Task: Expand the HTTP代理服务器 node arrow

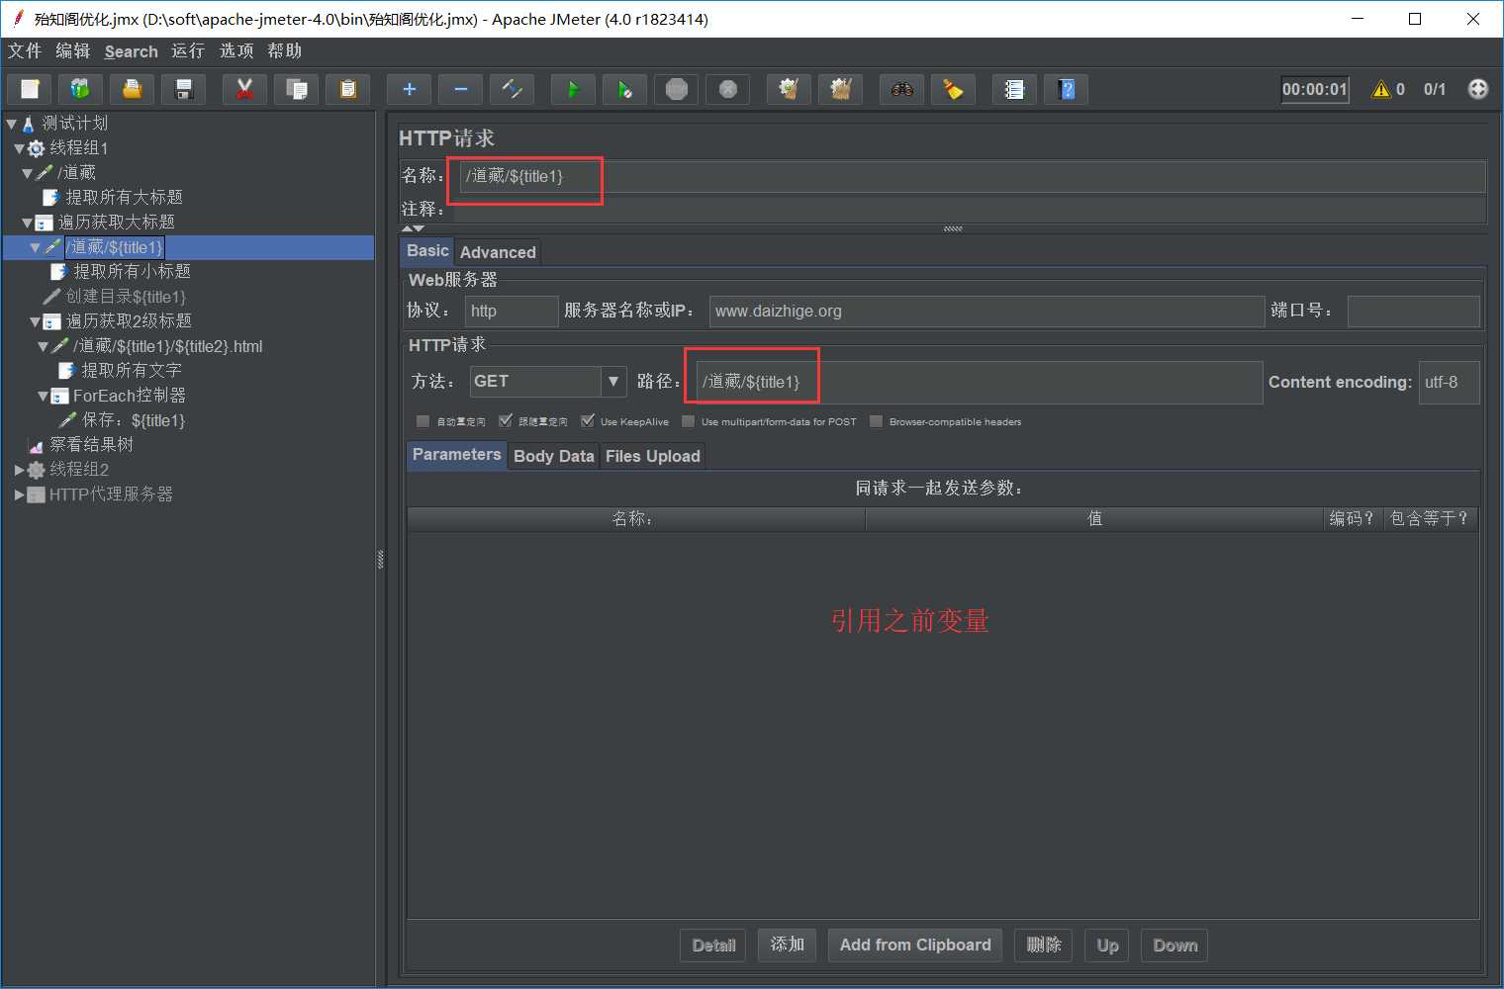Action: [19, 494]
